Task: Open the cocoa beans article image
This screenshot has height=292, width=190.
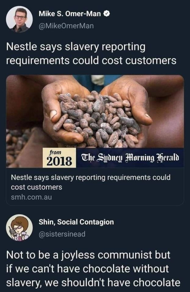Action: point(95,121)
